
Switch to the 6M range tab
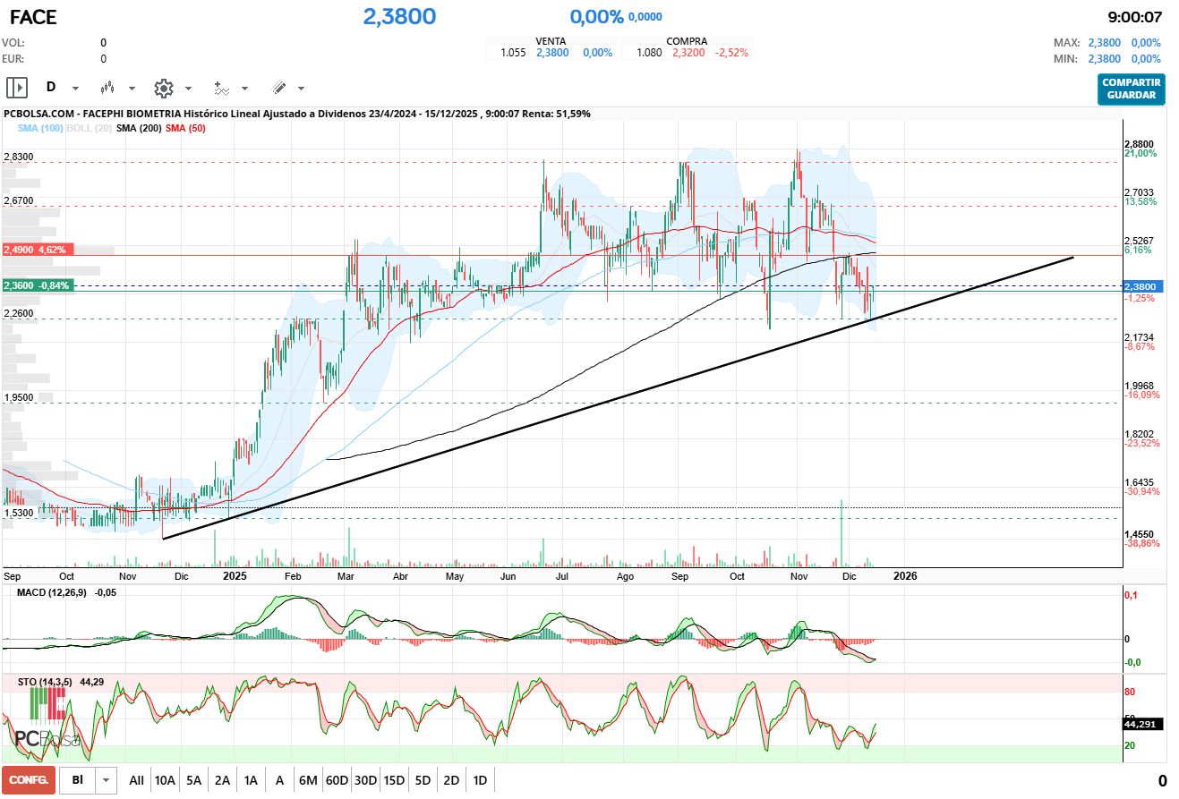coord(308,779)
